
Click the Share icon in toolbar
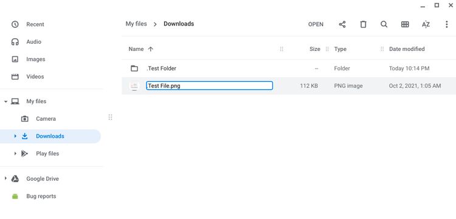[342, 24]
